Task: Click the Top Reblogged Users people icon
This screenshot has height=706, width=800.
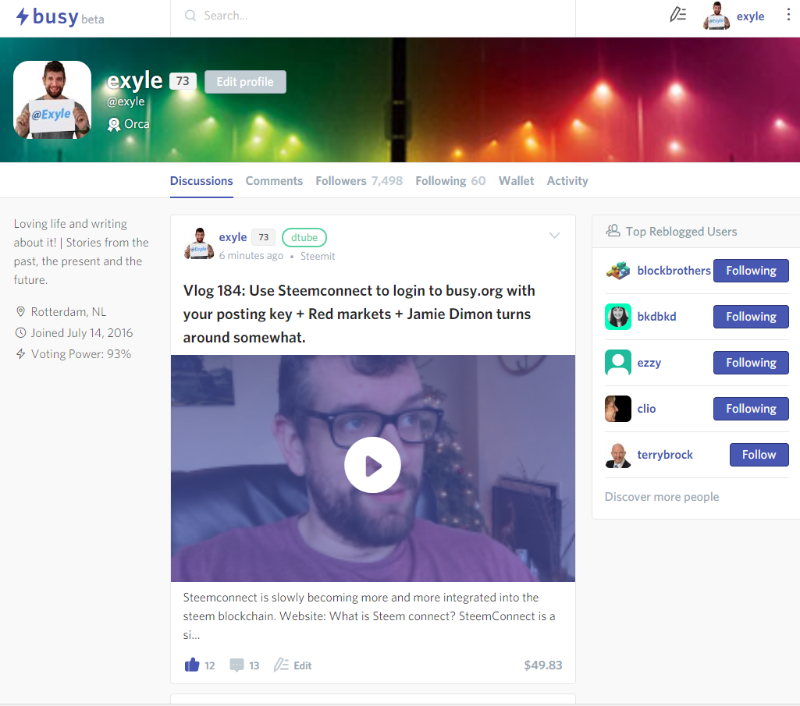Action: pyautogui.click(x=613, y=231)
